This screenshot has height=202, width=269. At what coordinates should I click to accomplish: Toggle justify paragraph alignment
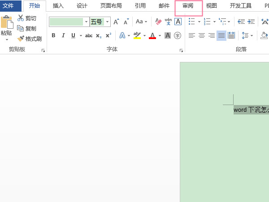tap(221, 35)
